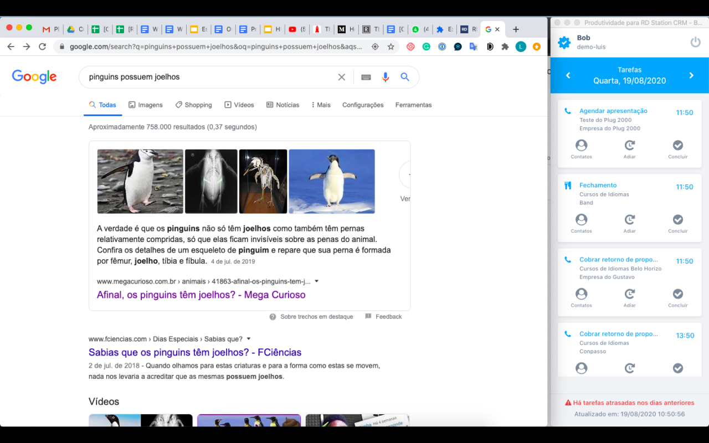Open Agendar apresentação task title

[613, 111]
